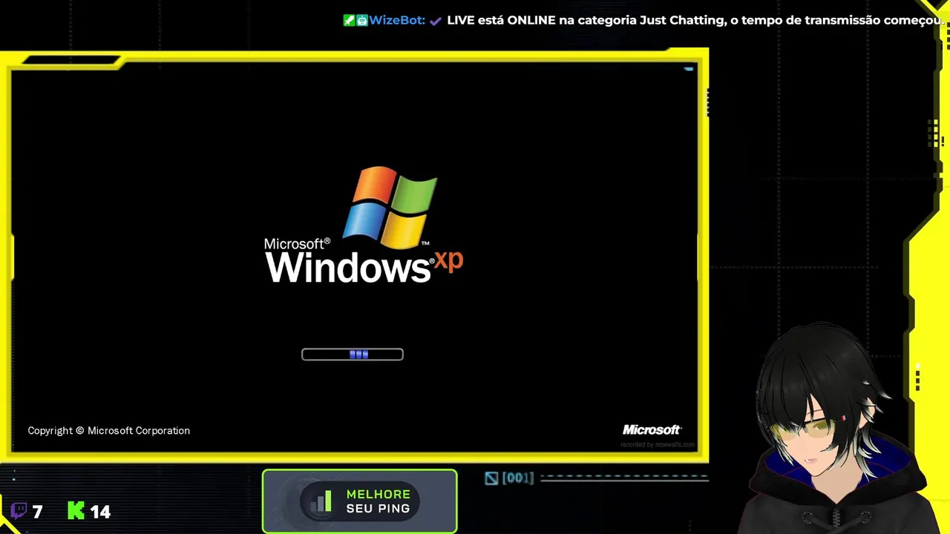
Task: Click the Windows XP boot progress bar
Action: [x=353, y=355]
